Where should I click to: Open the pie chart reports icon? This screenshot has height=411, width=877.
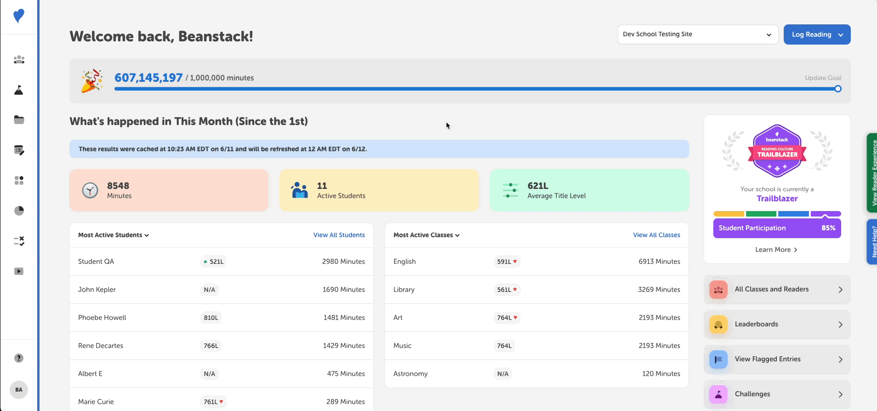coord(19,211)
